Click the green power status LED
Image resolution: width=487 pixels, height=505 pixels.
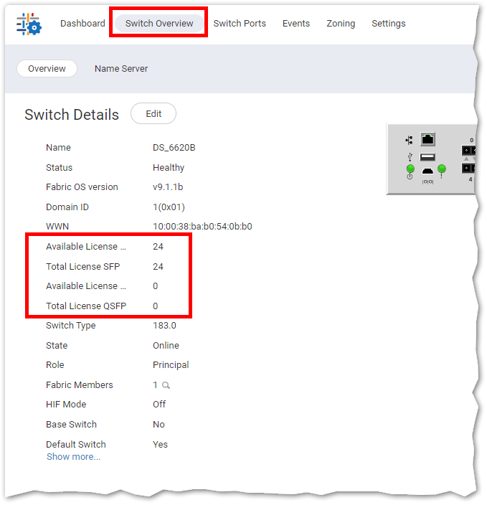click(410, 169)
